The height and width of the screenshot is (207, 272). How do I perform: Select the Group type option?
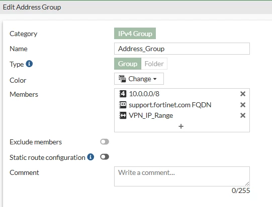(x=128, y=64)
